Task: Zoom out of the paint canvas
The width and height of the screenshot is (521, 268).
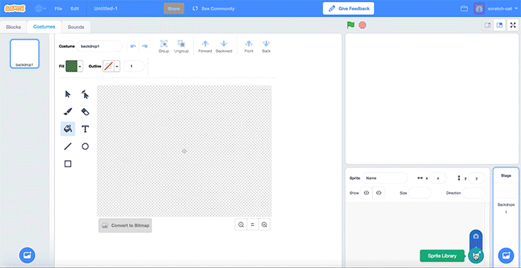Action: pyautogui.click(x=241, y=225)
